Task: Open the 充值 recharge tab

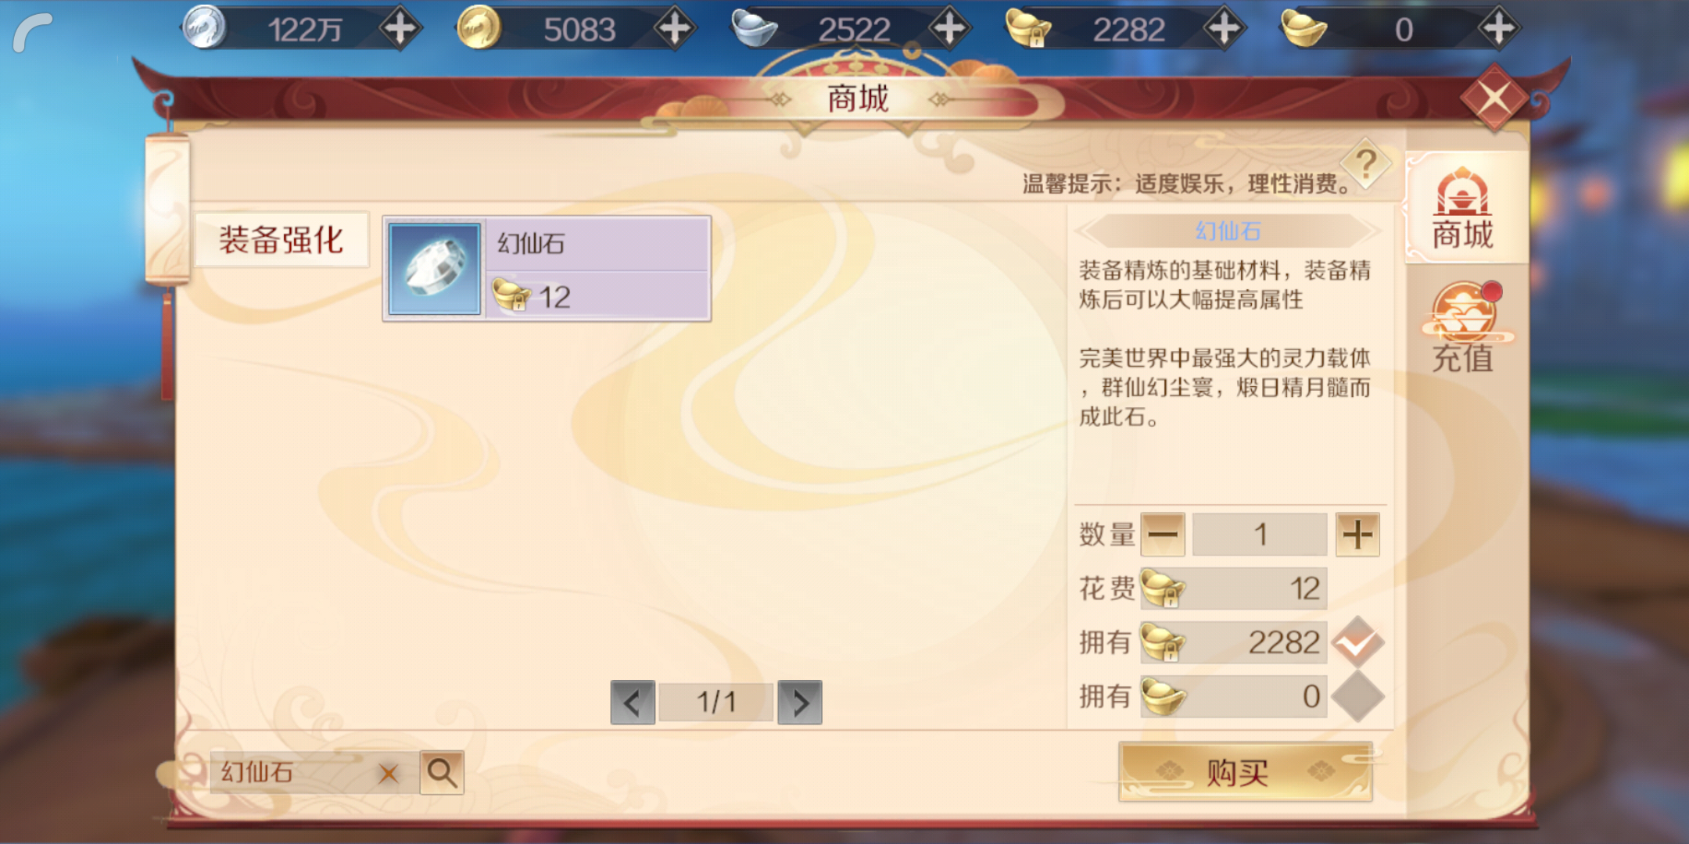Action: (1463, 328)
